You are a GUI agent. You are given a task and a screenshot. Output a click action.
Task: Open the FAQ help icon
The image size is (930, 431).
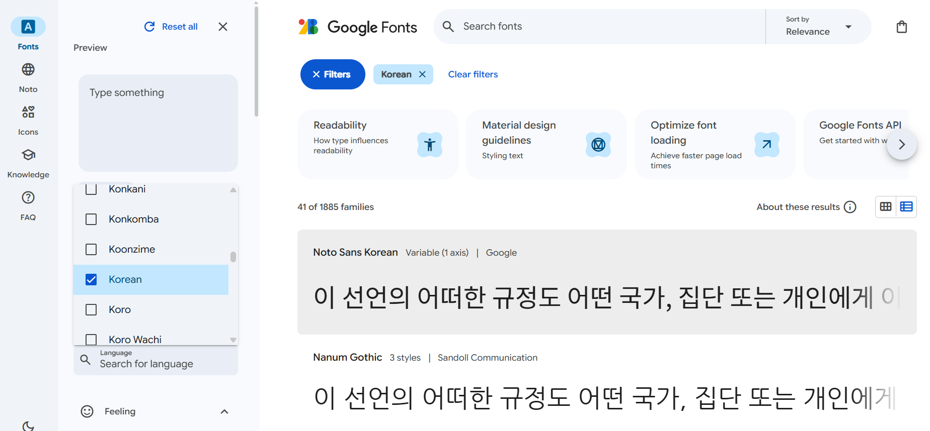pos(28,197)
